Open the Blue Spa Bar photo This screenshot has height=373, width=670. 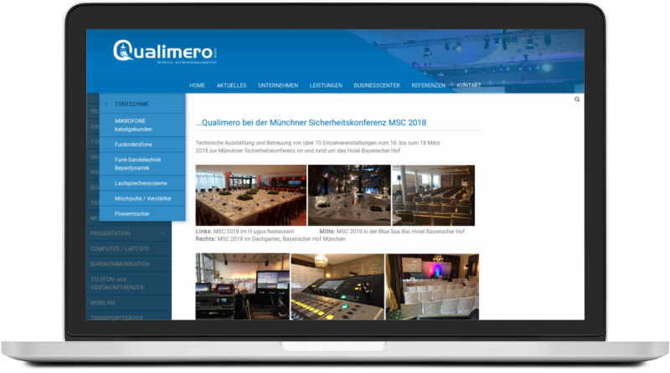(x=349, y=196)
